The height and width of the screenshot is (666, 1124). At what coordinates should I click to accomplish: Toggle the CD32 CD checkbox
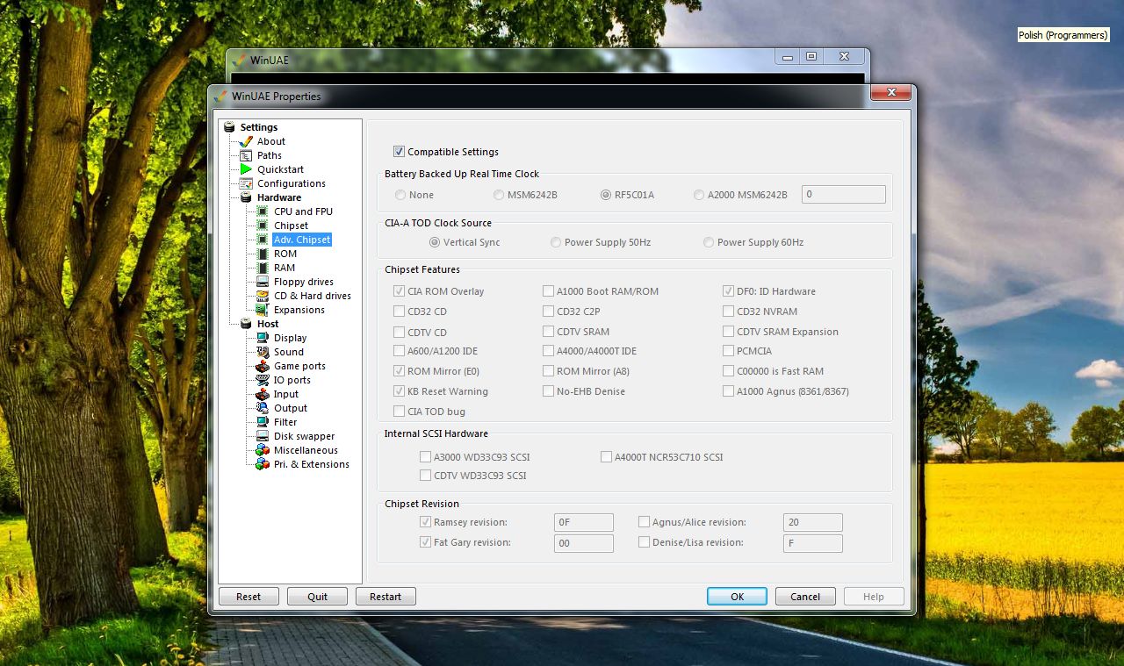tap(400, 312)
